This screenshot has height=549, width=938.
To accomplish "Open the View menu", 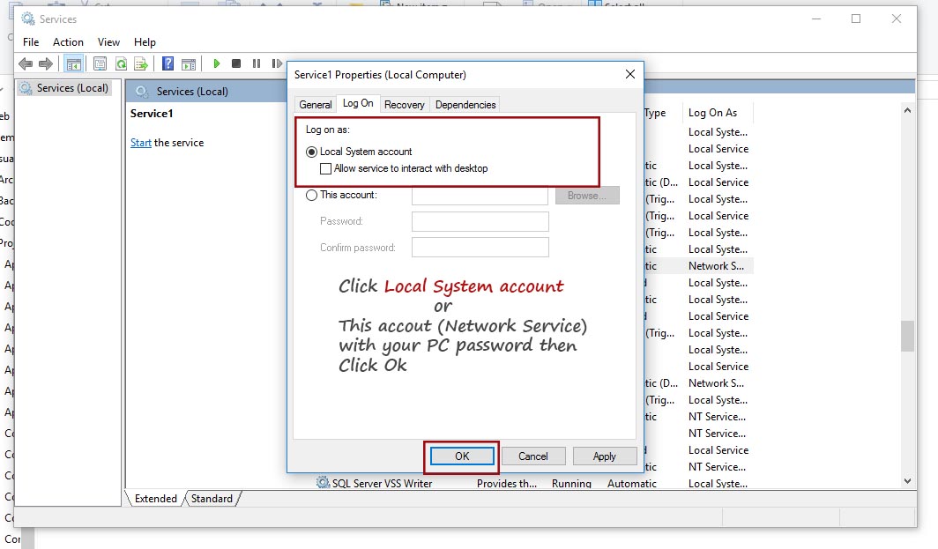I will point(109,42).
